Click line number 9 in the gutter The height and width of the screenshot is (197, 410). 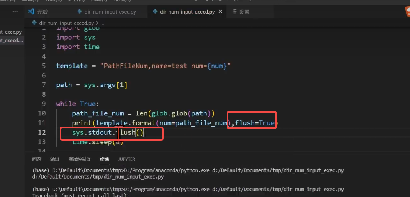[44, 104]
